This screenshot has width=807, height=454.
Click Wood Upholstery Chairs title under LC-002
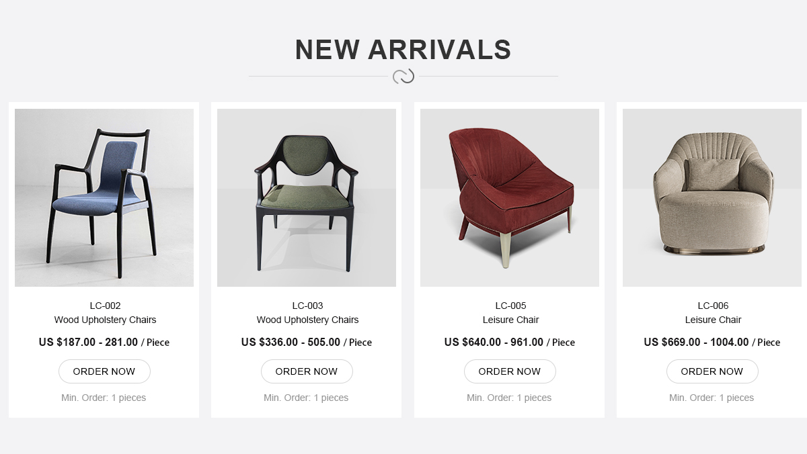point(105,320)
